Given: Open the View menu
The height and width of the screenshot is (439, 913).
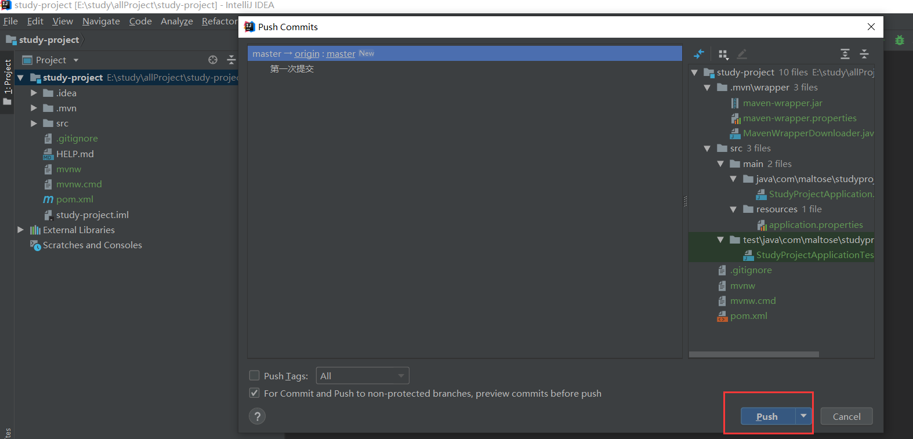Looking at the screenshot, I should tap(63, 21).
